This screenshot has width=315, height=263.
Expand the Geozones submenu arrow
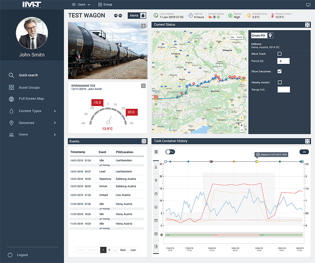click(x=55, y=123)
